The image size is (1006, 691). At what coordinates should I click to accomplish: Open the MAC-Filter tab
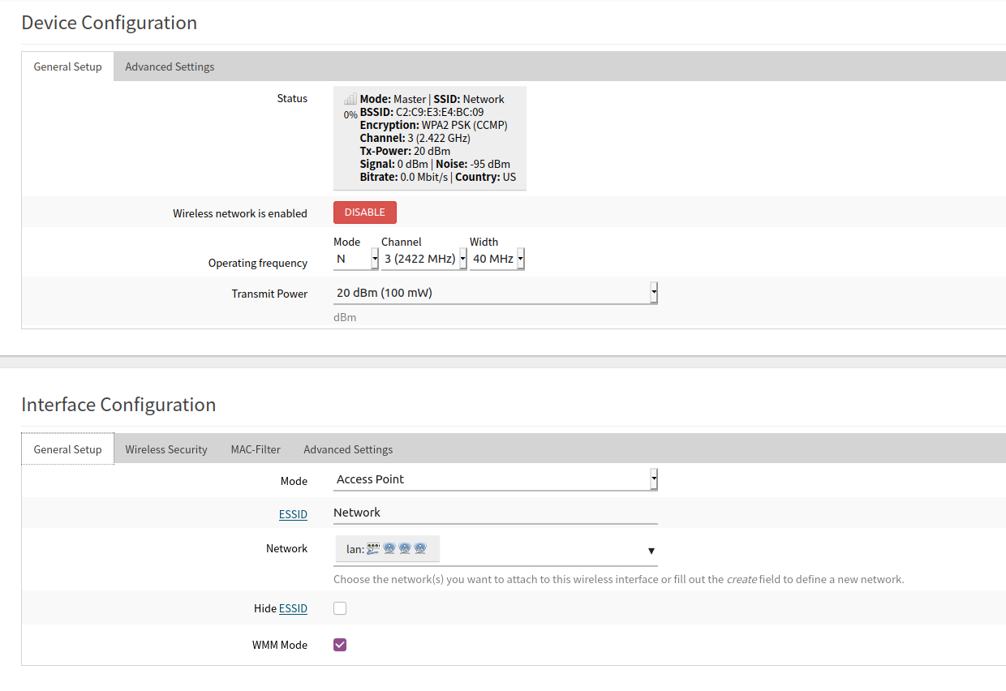[256, 449]
